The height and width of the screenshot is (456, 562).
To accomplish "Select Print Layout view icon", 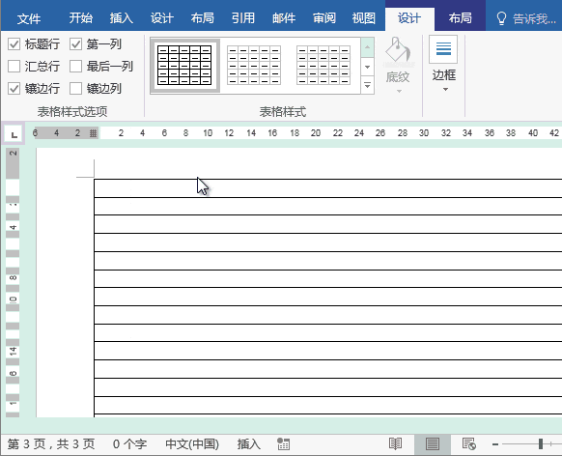I will coord(433,444).
